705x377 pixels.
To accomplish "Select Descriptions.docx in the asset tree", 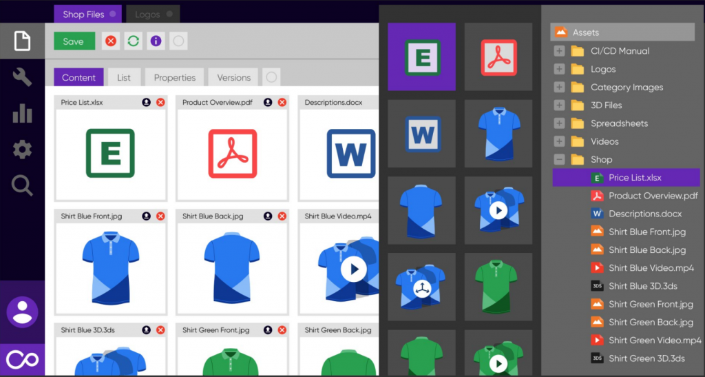I will tap(635, 214).
